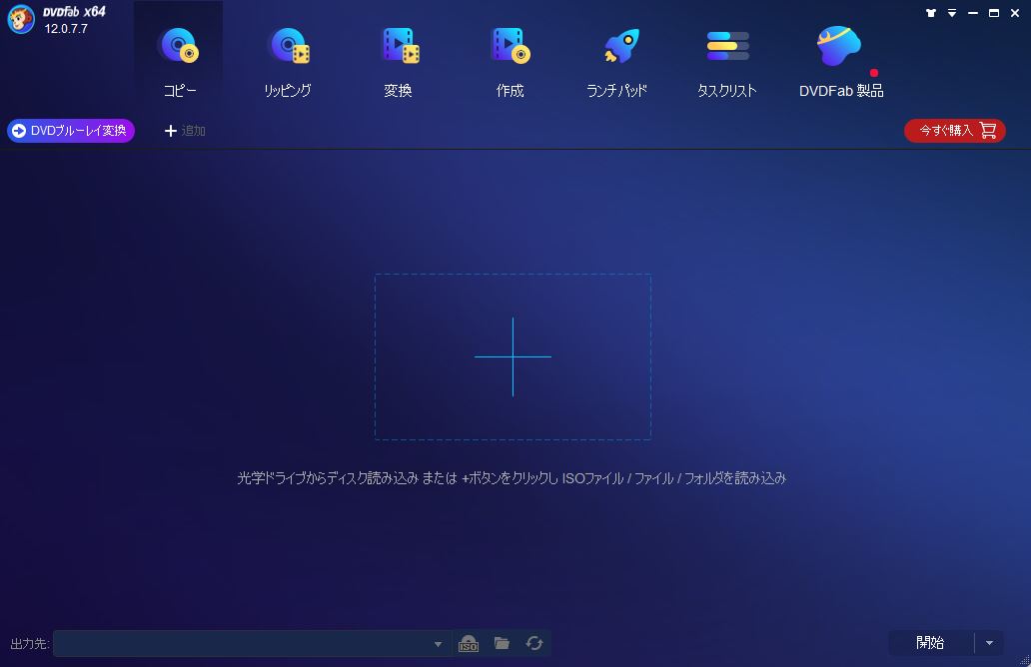Open DVDFab 製品 products page

[840, 60]
